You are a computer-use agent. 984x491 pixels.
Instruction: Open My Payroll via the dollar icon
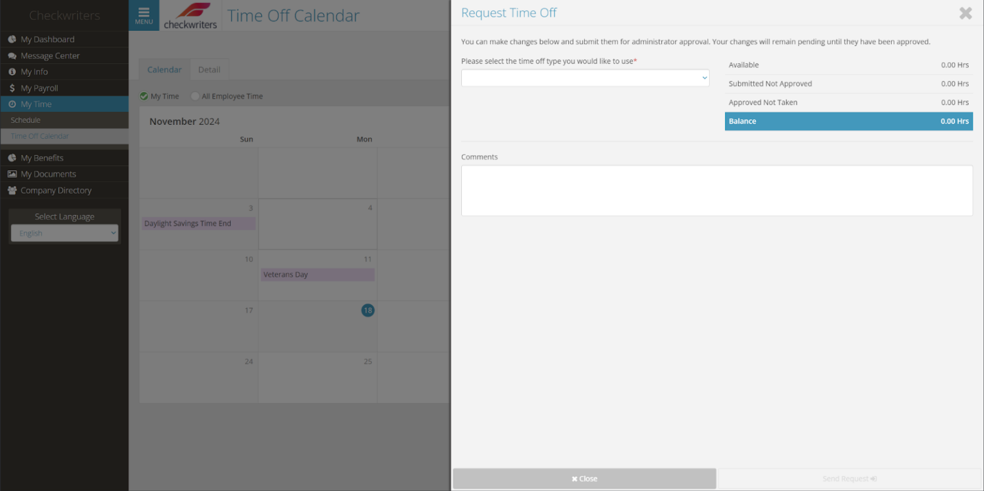[x=11, y=88]
